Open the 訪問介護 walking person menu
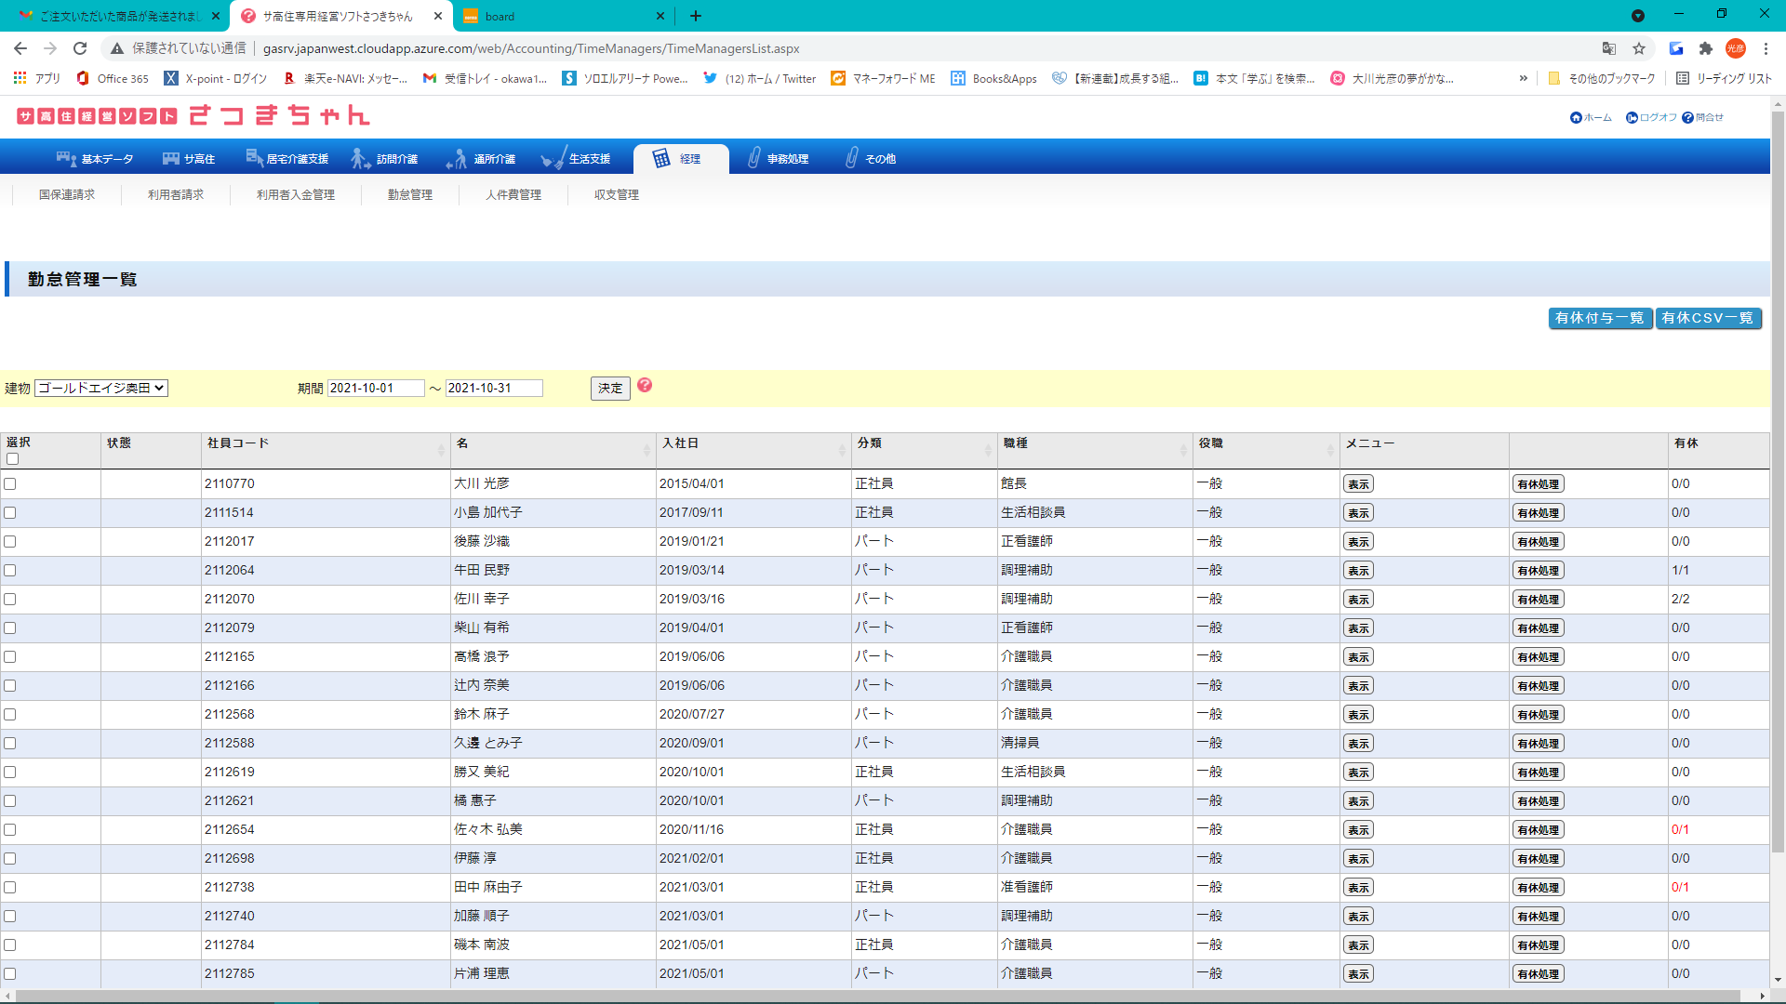 pos(360,159)
